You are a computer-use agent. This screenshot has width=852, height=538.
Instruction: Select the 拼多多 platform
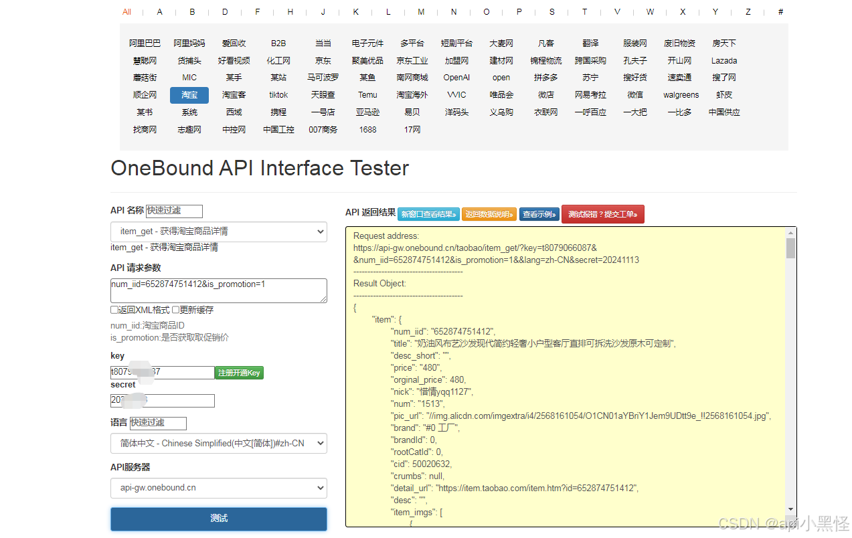pos(545,78)
